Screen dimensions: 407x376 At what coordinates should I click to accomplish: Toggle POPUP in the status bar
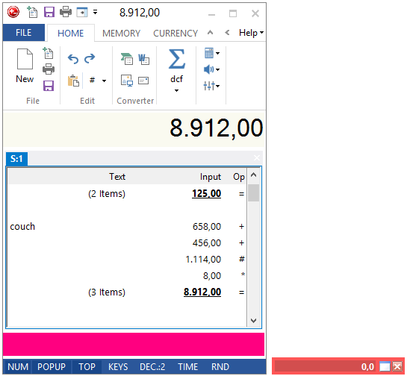point(52,366)
